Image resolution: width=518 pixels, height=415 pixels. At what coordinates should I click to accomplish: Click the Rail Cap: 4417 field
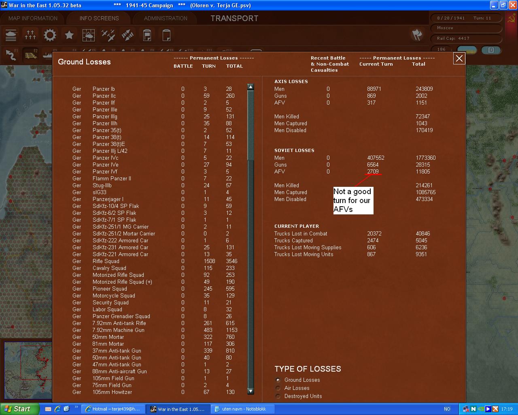pos(467,39)
